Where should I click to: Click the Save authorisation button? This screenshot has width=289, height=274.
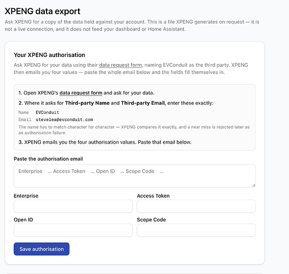42,249
